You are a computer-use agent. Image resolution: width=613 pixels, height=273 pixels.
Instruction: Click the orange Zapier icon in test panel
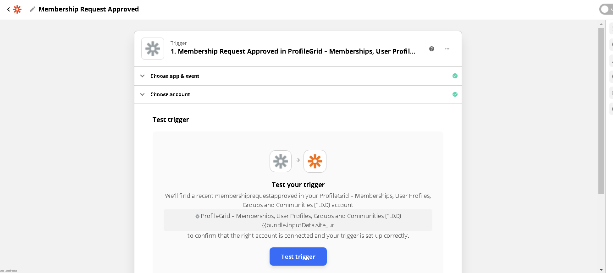(x=315, y=161)
